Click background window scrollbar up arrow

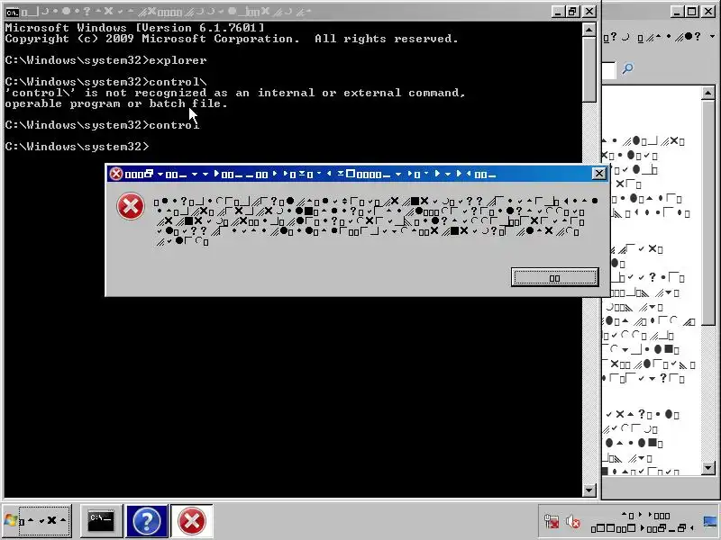pyautogui.click(x=708, y=94)
